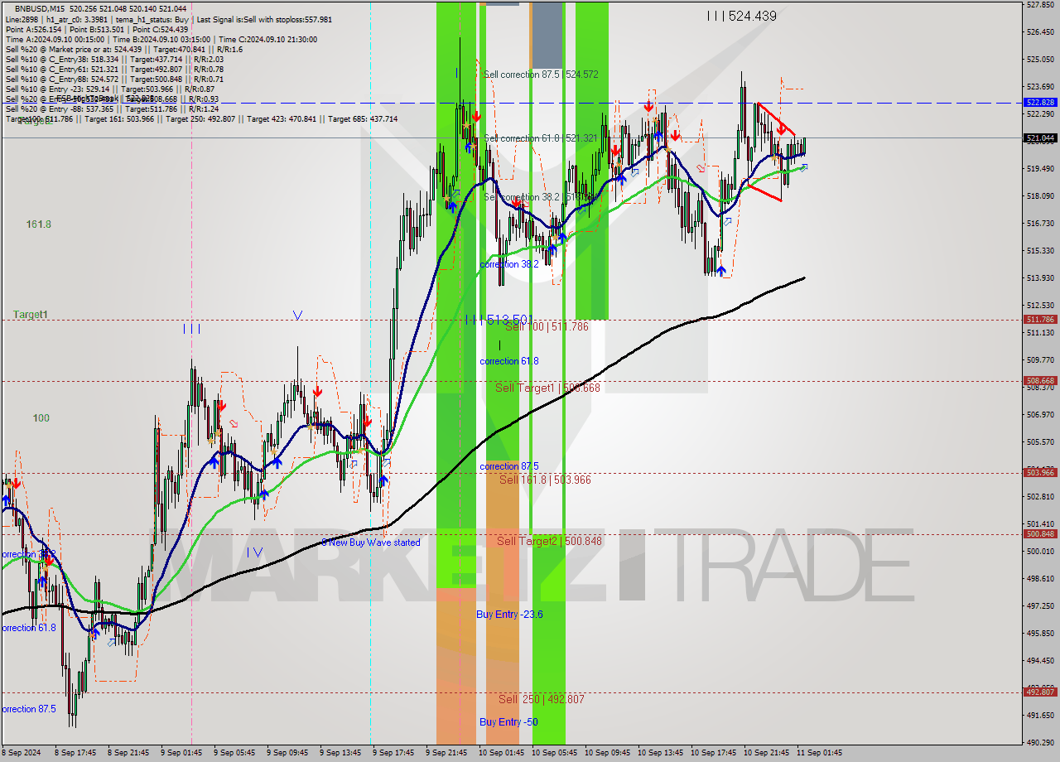
Task: Click the blue 'correction 38.2' label below 'Sell correction 38.2'
Action: click(509, 264)
